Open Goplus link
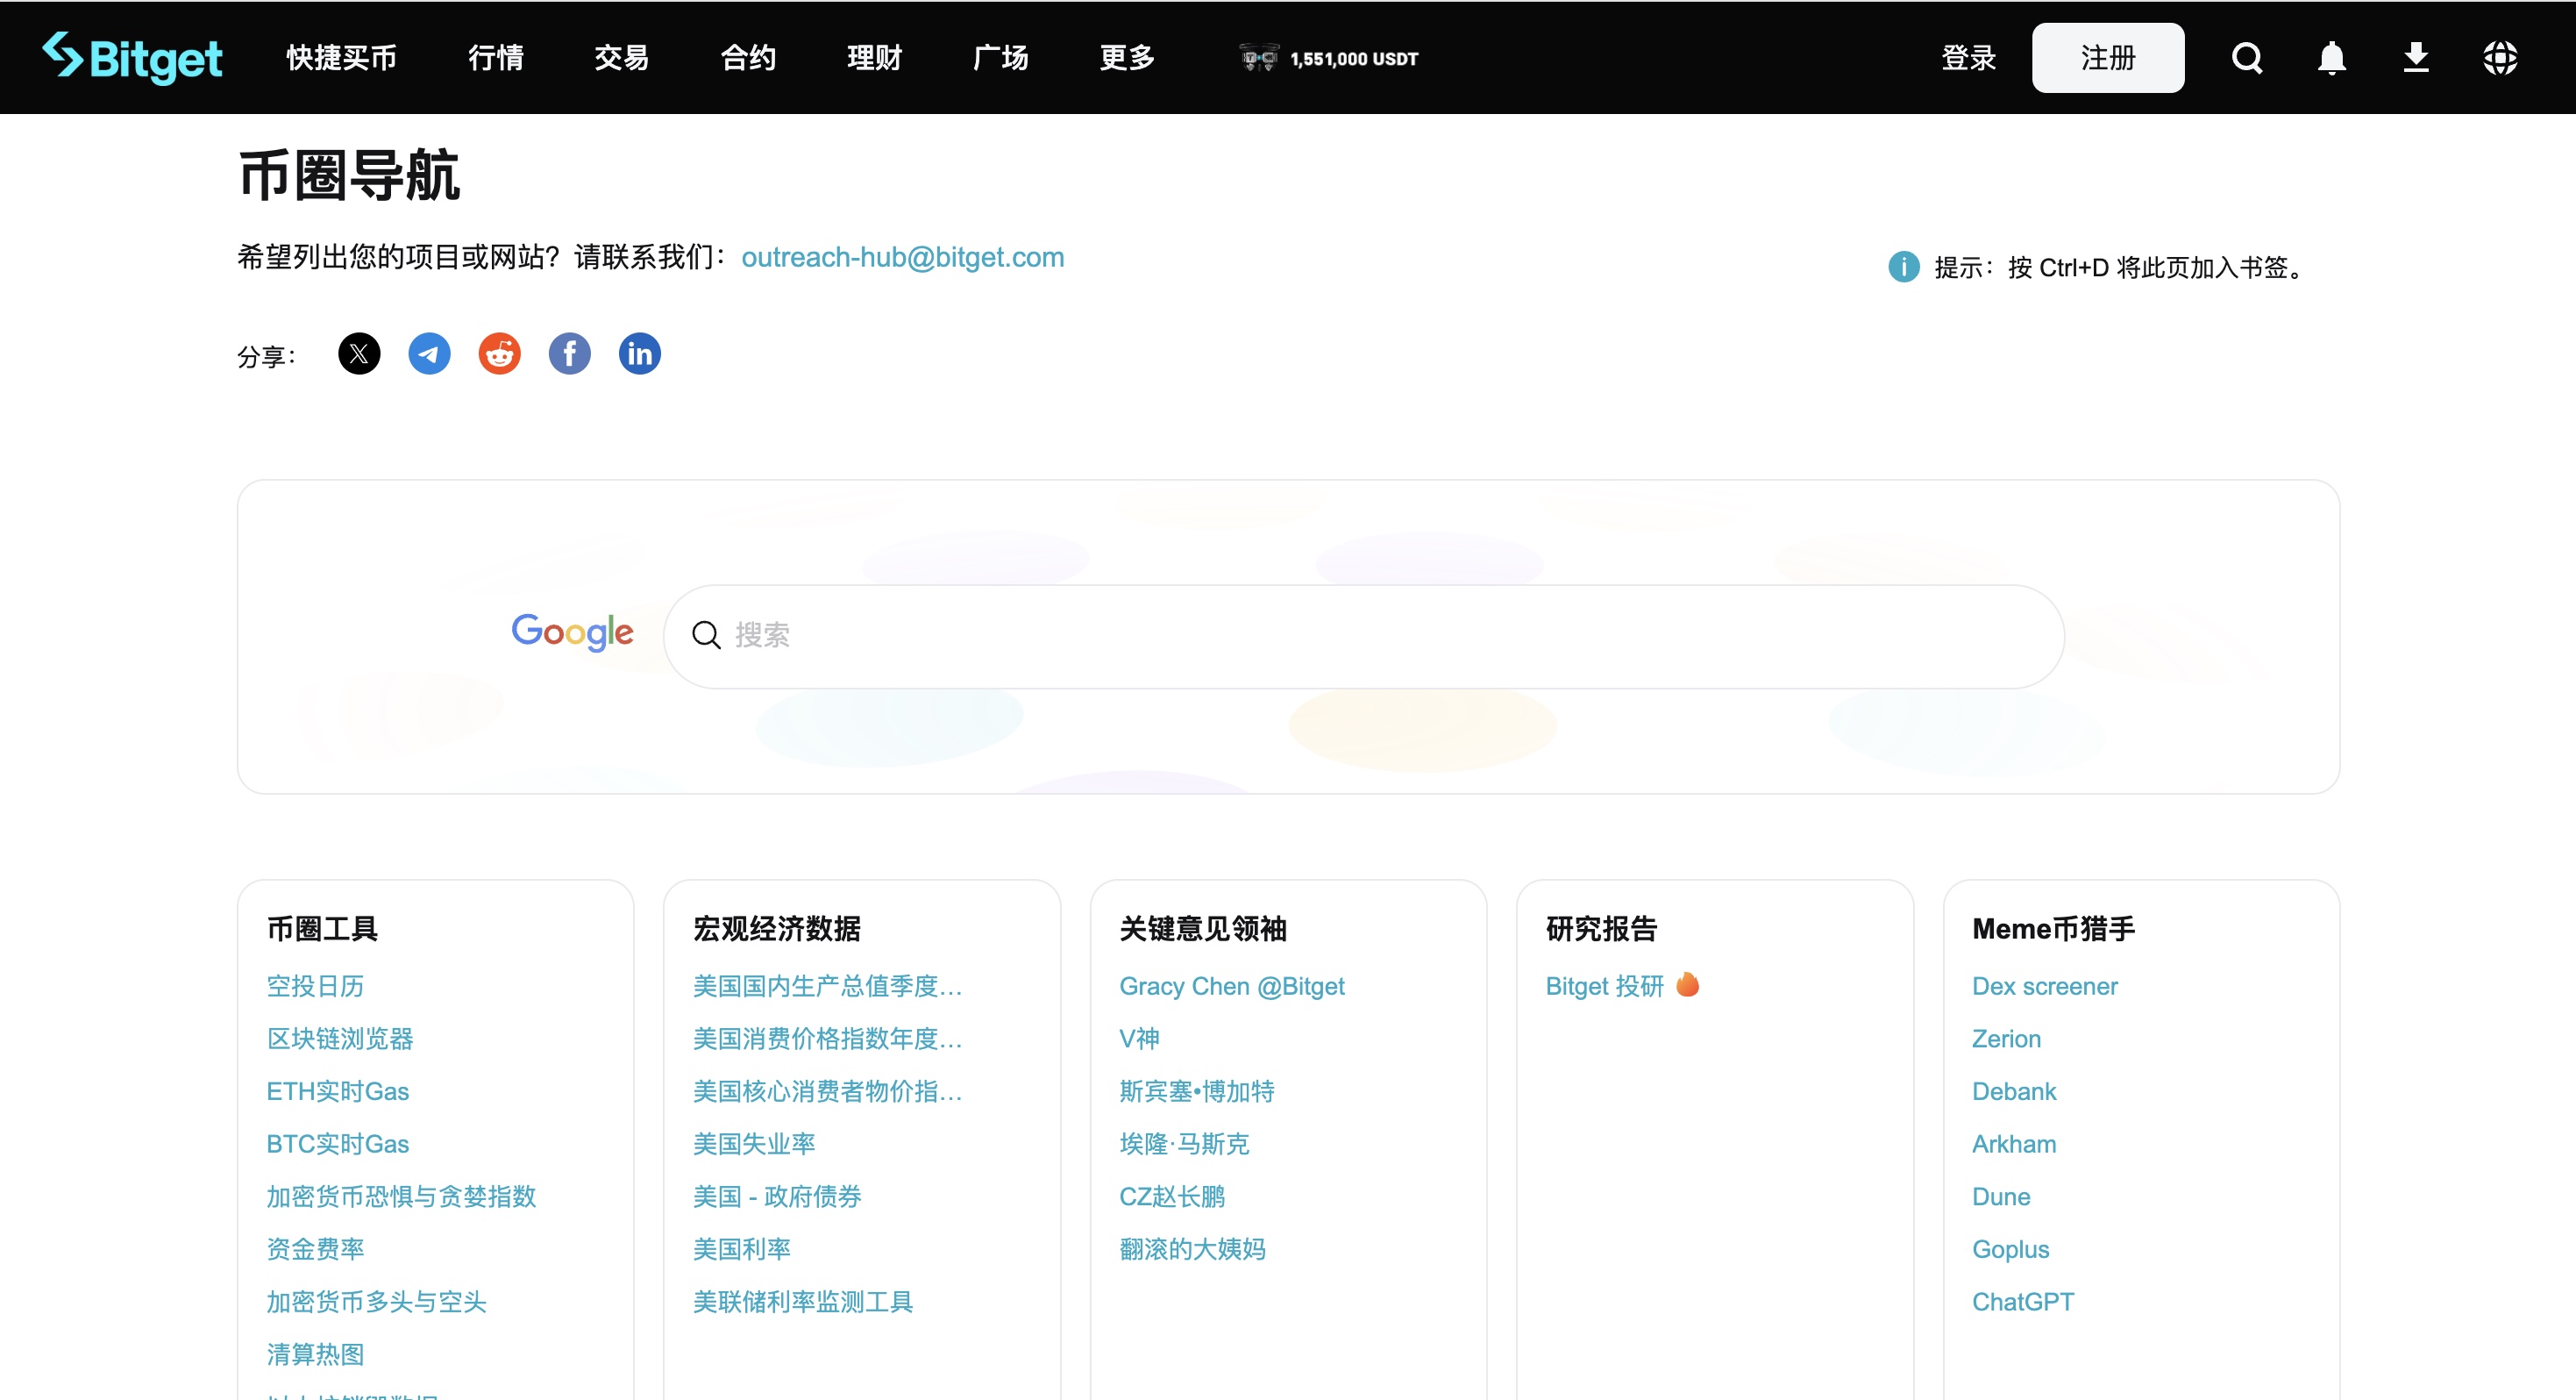The height and width of the screenshot is (1400, 2576). coord(2010,1249)
